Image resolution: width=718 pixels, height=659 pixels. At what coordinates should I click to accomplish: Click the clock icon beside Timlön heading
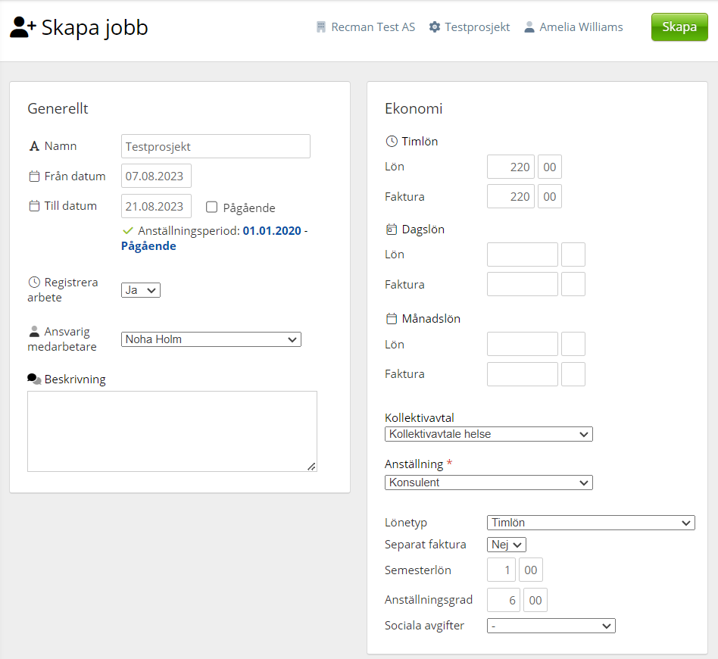coord(392,142)
